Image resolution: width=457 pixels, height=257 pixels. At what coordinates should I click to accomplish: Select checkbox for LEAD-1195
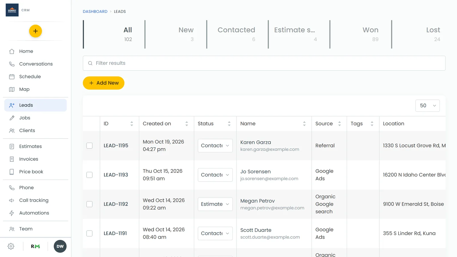coord(89,146)
